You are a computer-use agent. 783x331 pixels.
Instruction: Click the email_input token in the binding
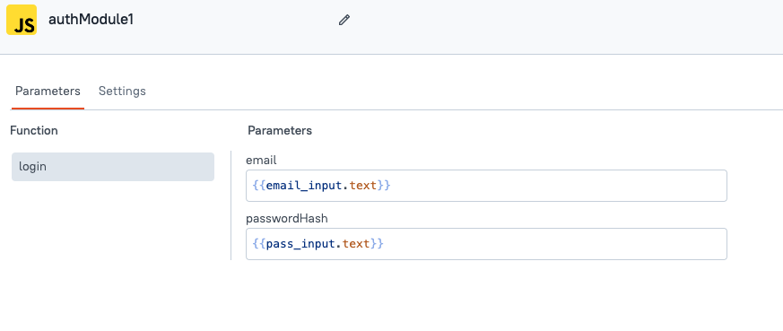point(305,186)
